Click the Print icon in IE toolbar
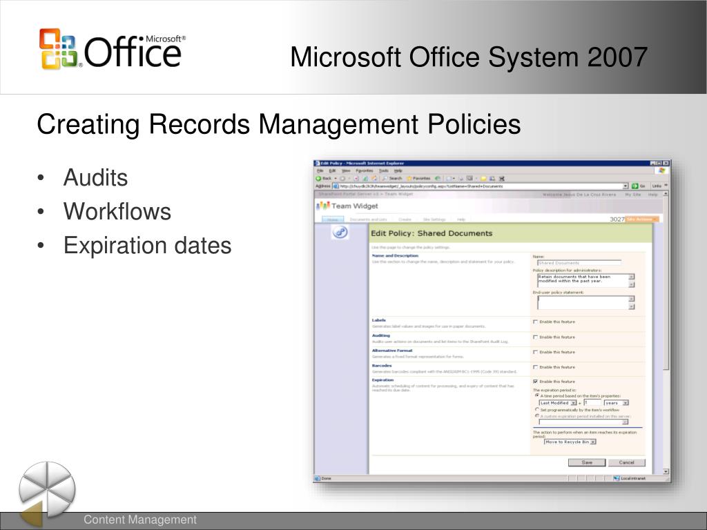Viewport: 707px width, 530px height. [x=461, y=179]
